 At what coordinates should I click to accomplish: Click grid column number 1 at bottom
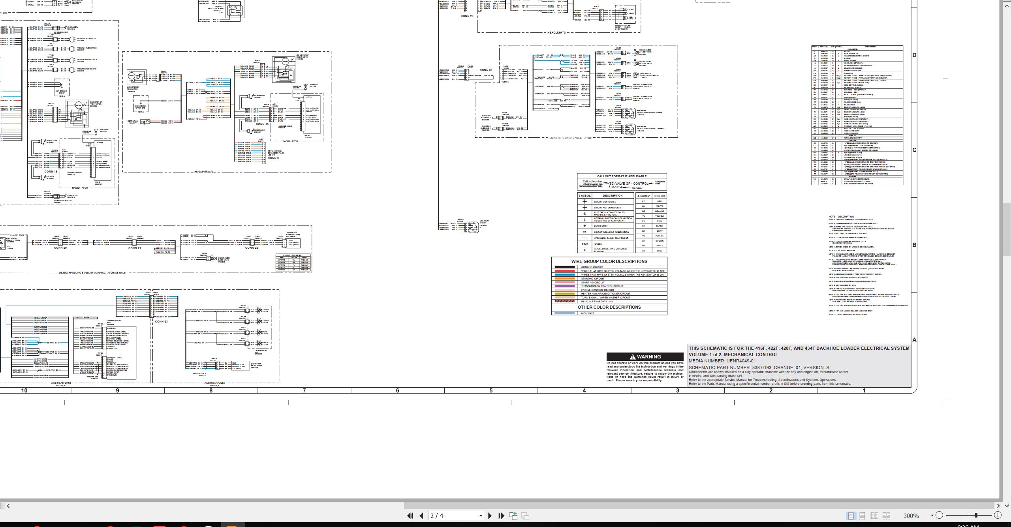[x=864, y=390]
